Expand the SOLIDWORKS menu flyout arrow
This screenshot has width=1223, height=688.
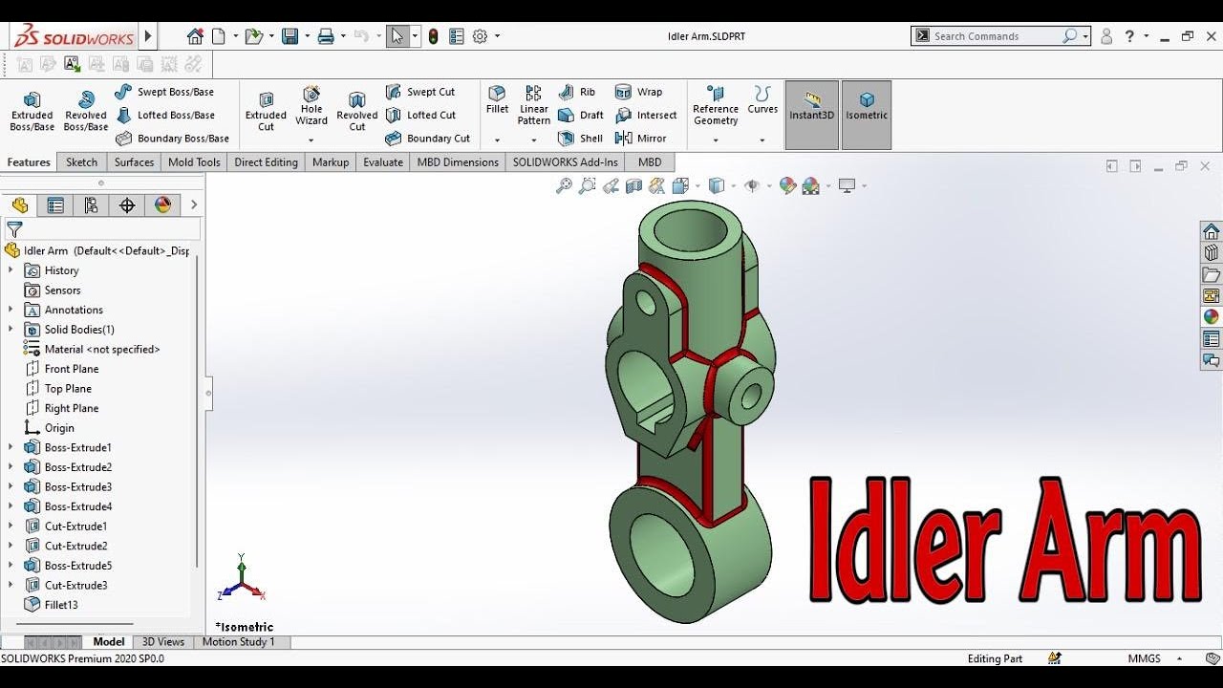(148, 36)
